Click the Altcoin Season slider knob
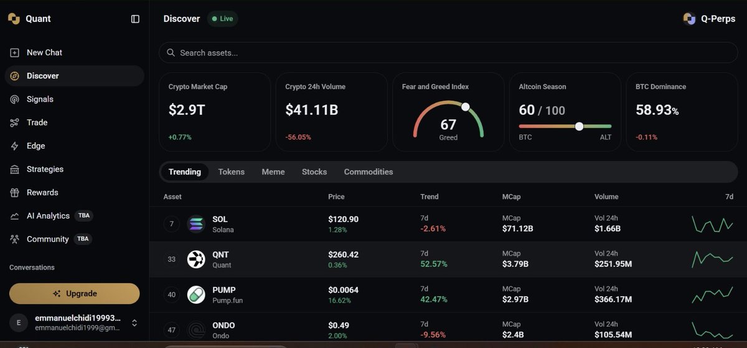Image resolution: width=747 pixels, height=348 pixels. 580,126
